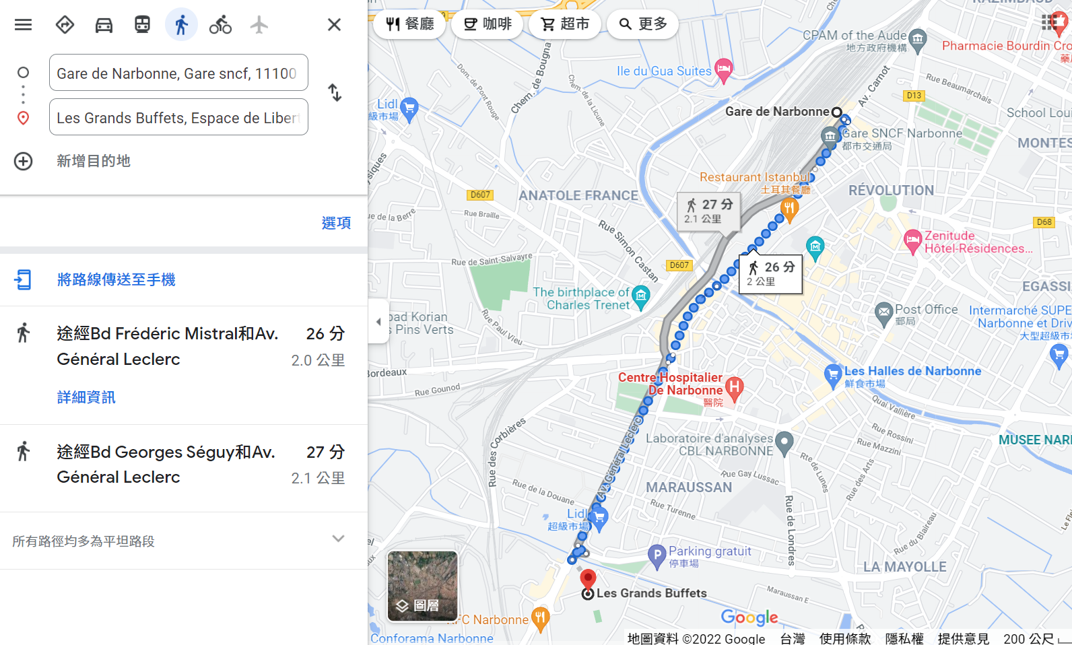The image size is (1072, 645).
Task: Click 將路線傳送至手機 link
Action: tap(116, 279)
